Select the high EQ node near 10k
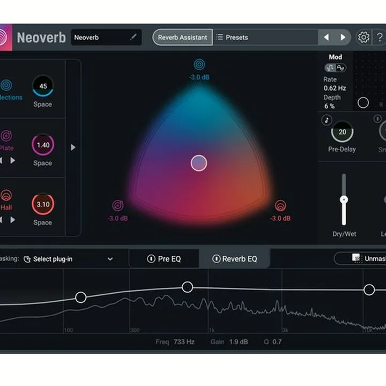This screenshot has height=386, width=386. click(369, 289)
